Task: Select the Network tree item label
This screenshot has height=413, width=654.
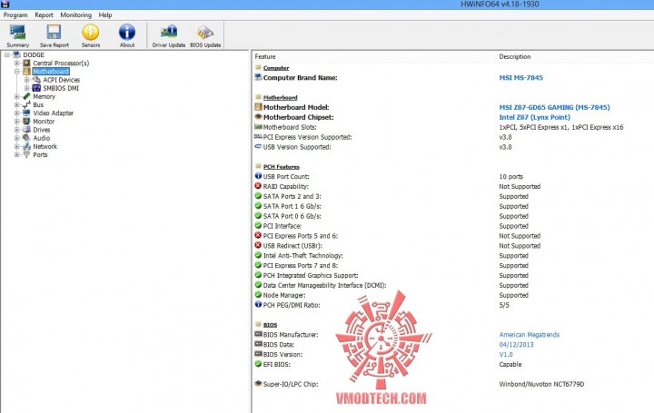Action: [45, 146]
